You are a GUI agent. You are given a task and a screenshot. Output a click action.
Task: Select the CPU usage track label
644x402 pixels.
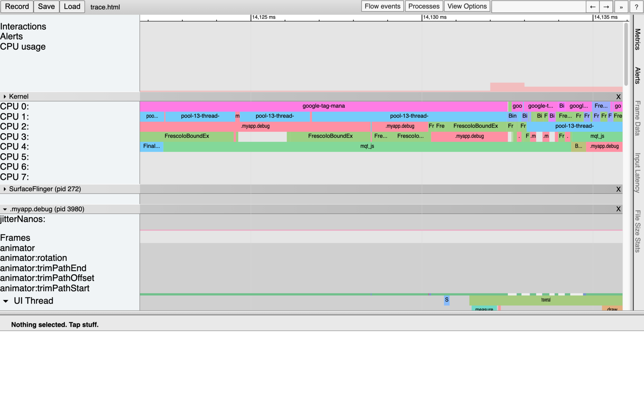pyautogui.click(x=23, y=47)
